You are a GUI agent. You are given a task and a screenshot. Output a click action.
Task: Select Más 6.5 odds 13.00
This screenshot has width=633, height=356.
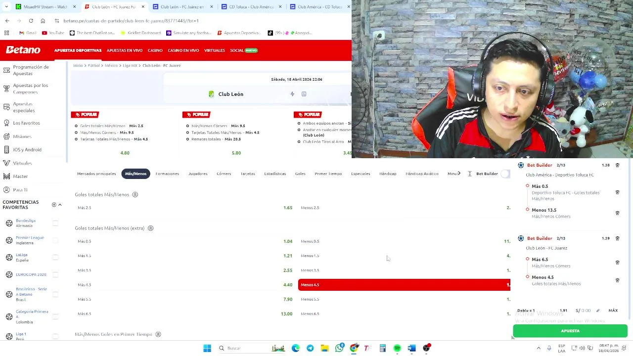pyautogui.click(x=185, y=314)
